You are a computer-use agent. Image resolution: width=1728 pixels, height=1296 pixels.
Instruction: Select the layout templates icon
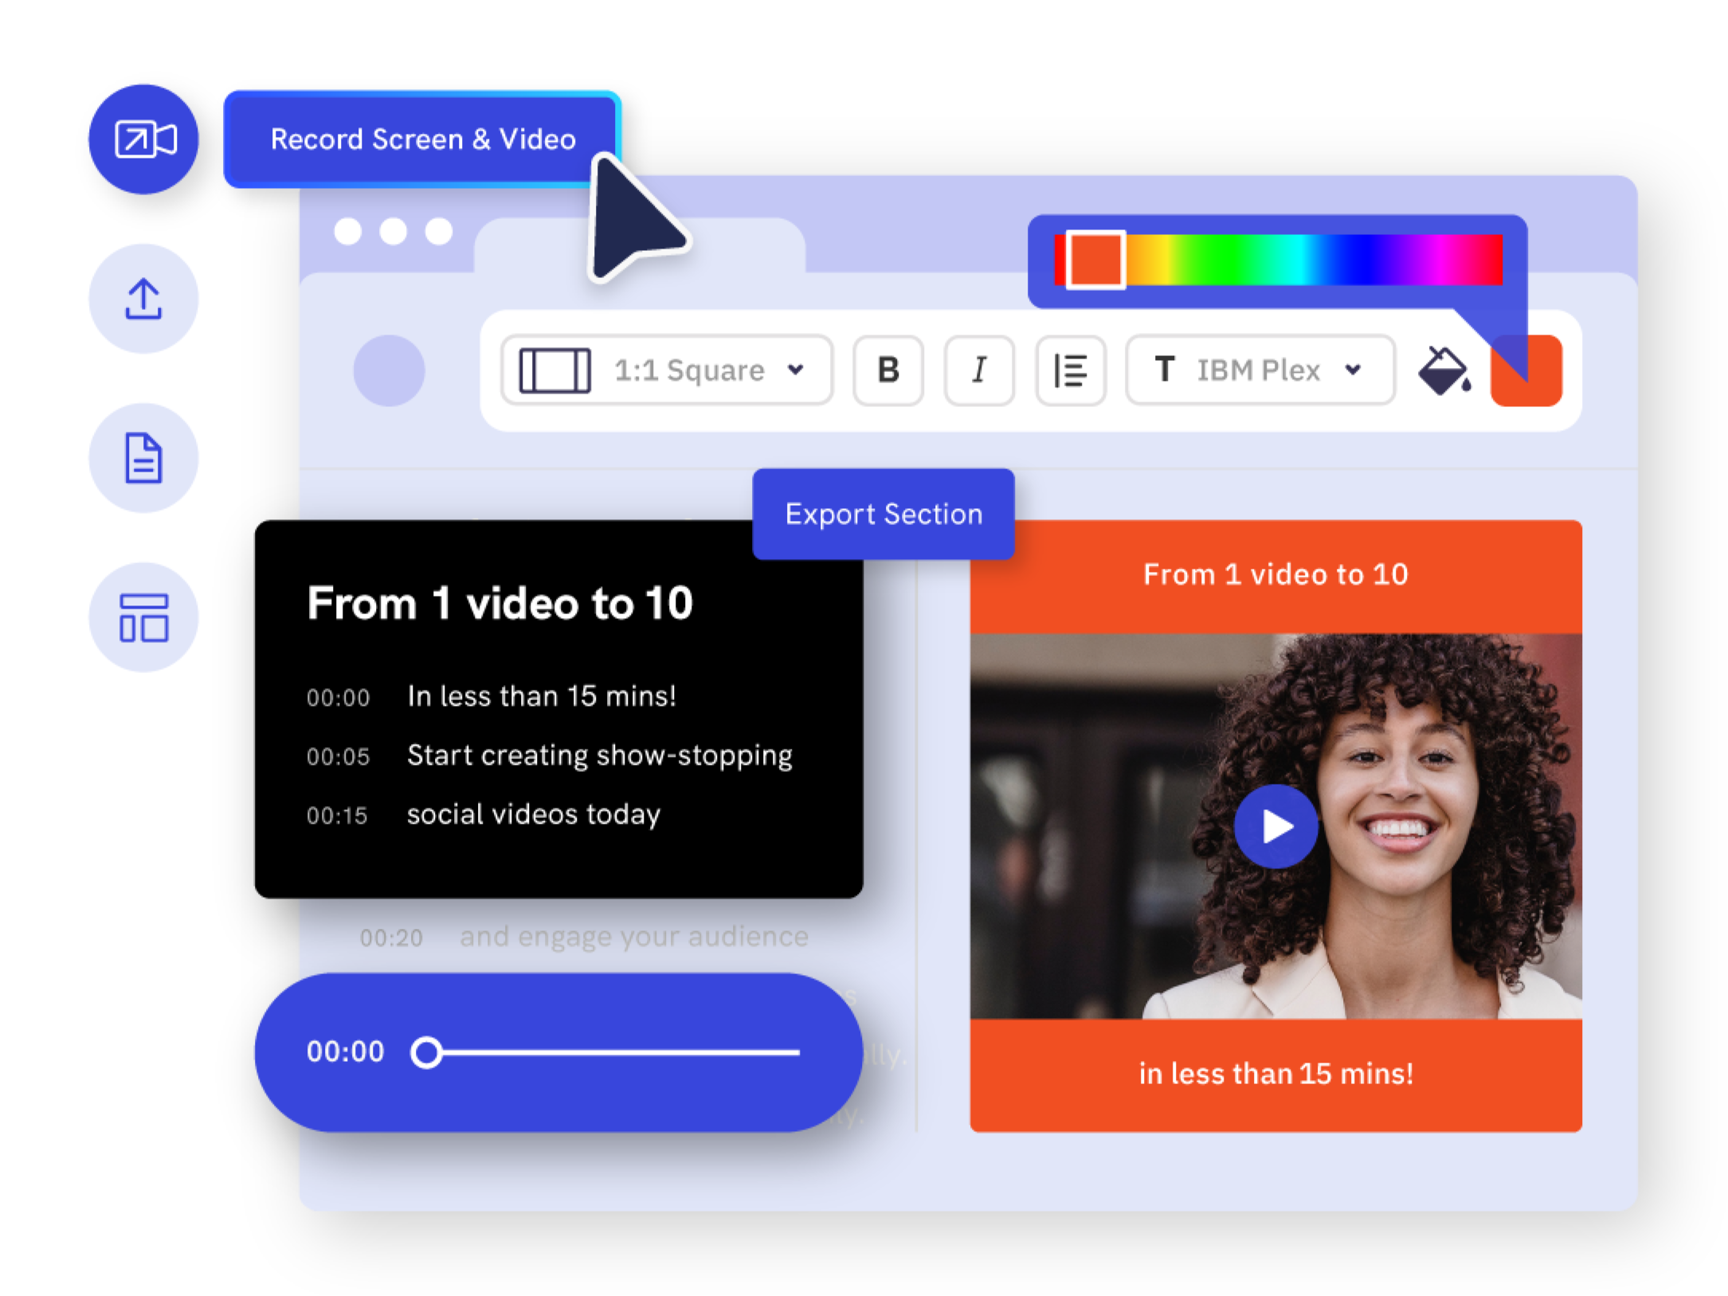click(143, 617)
